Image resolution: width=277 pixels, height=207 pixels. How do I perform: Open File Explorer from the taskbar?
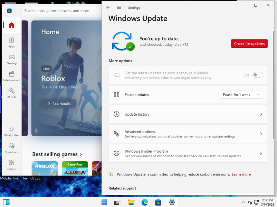131,202
